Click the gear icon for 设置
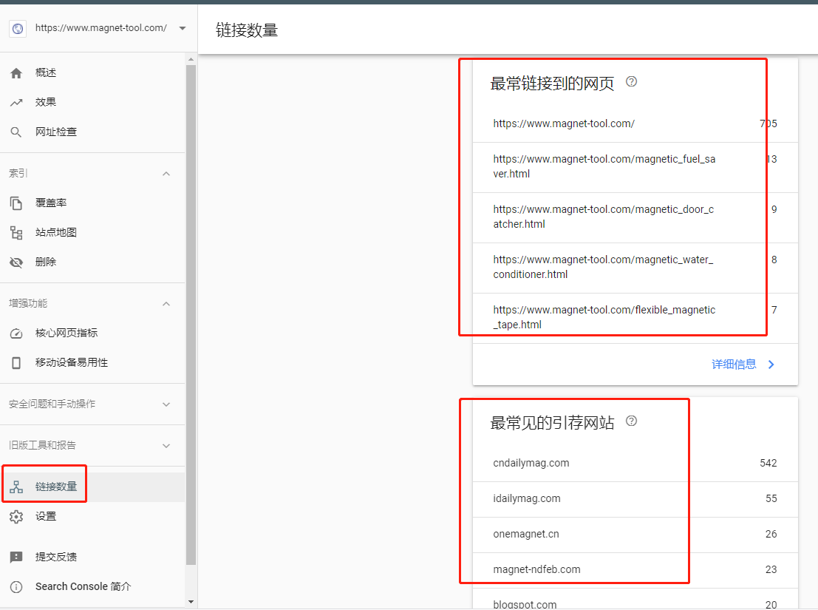 (16, 517)
